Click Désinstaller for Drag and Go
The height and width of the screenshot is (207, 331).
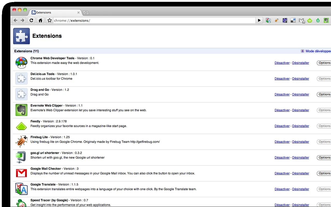click(x=300, y=94)
